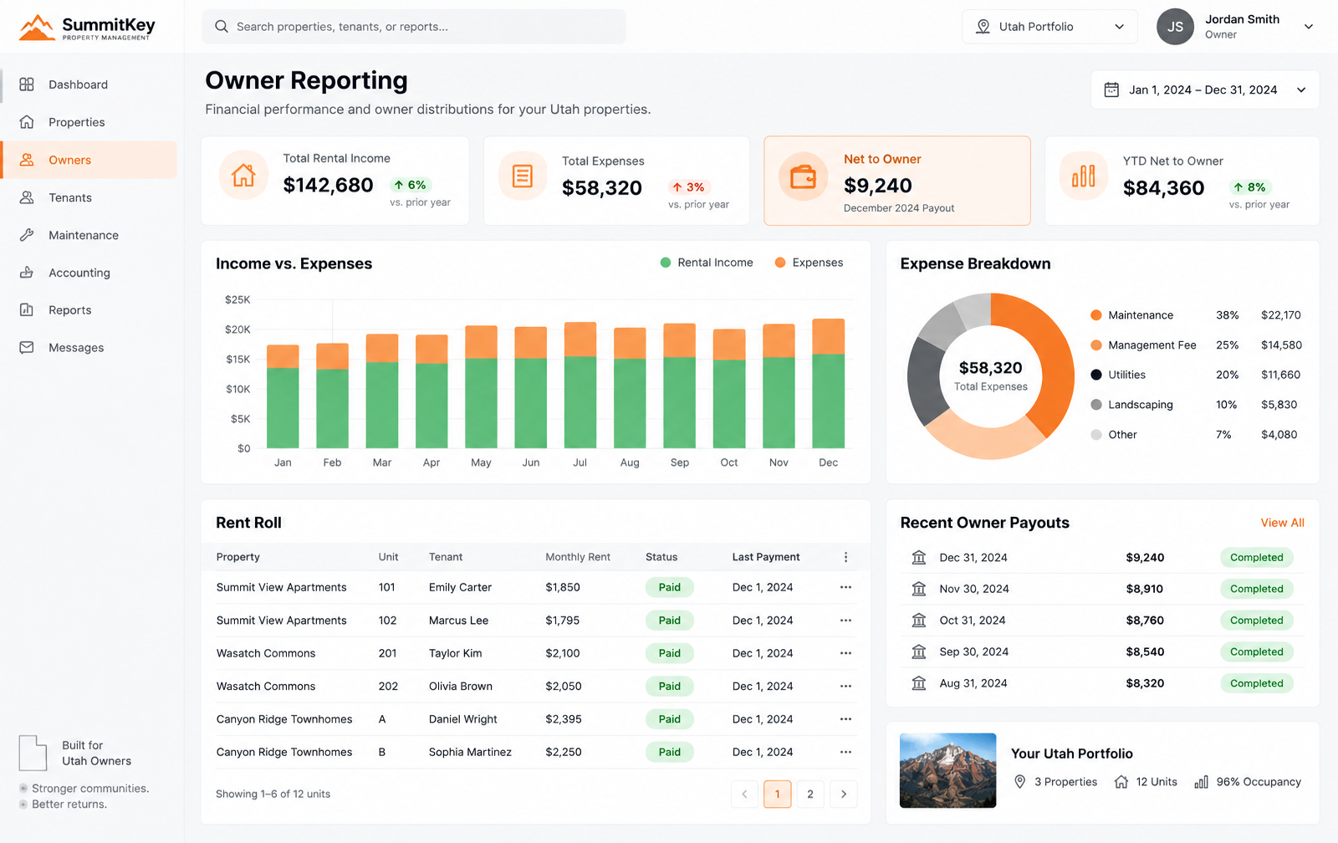1338x843 pixels.
Task: Click the Utilities color dot in legend
Action: 1095,375
